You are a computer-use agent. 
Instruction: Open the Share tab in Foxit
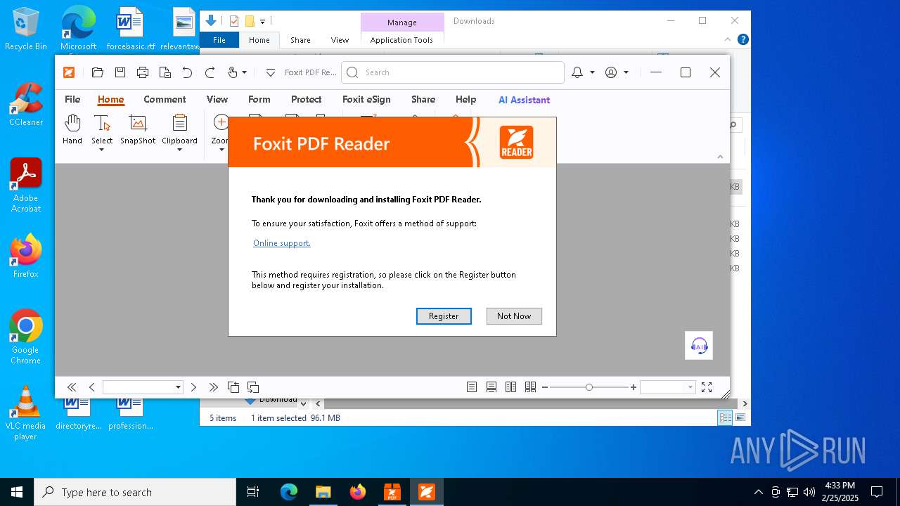(x=423, y=100)
